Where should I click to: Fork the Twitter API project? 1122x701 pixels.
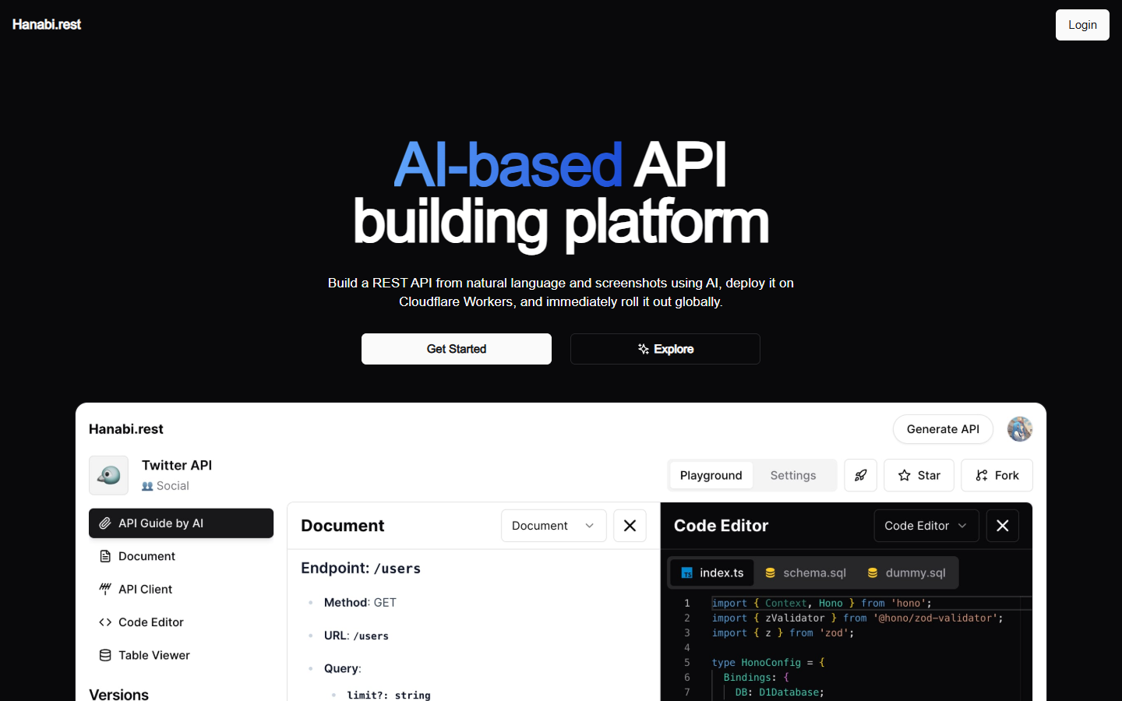997,475
